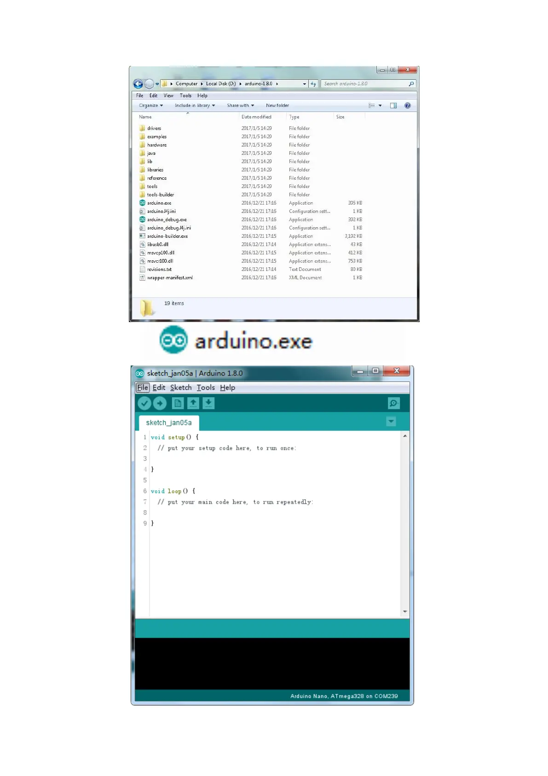Click the Upload arrow button in Arduino
Screen dimensions: 548x776
click(x=160, y=403)
